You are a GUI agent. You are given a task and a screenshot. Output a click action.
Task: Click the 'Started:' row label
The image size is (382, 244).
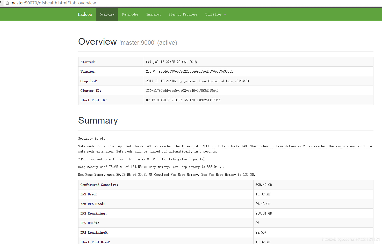(x=88, y=62)
